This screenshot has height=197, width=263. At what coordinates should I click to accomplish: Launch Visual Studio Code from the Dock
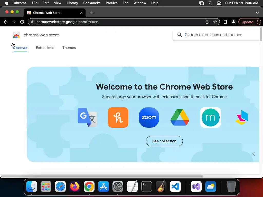pos(175,186)
